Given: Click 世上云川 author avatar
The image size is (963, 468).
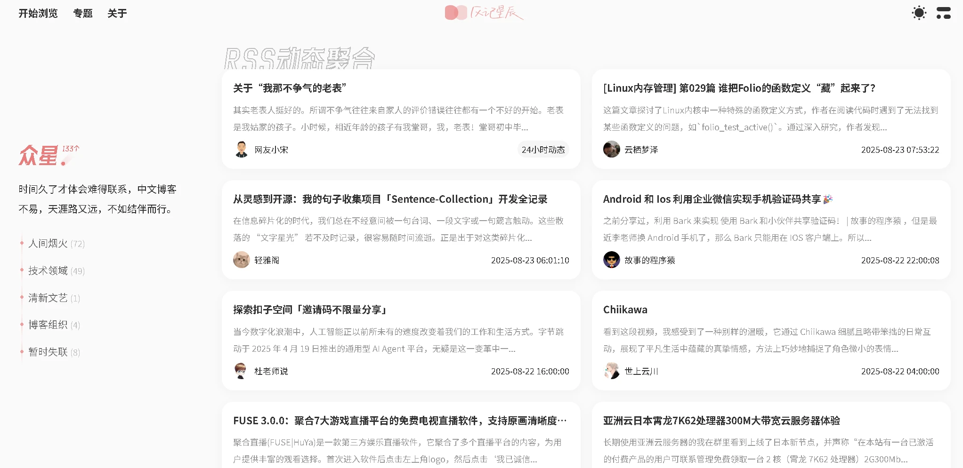Looking at the screenshot, I should point(611,371).
